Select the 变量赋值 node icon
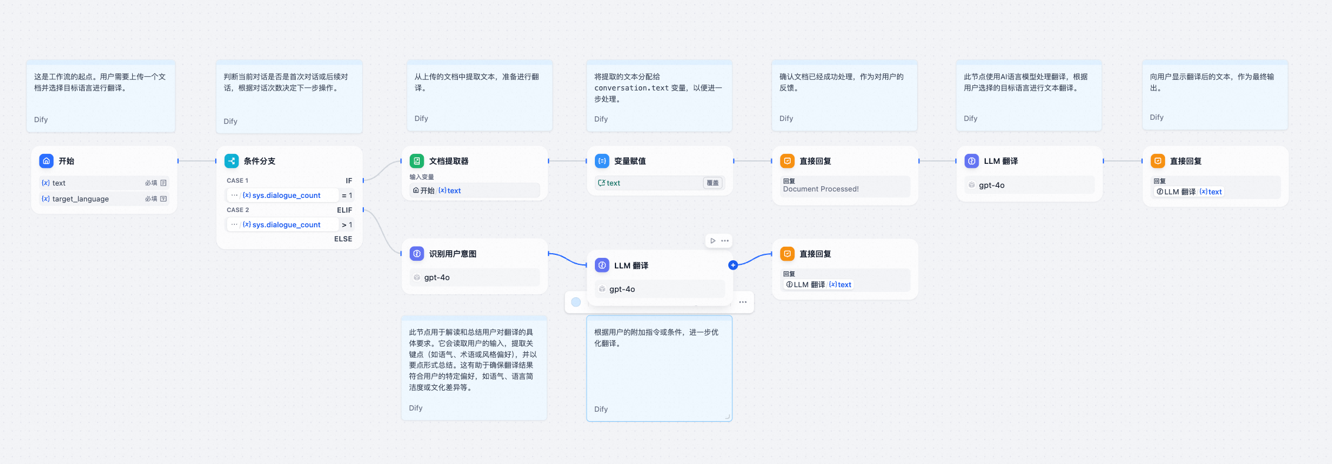The height and width of the screenshot is (464, 1332). coord(602,161)
